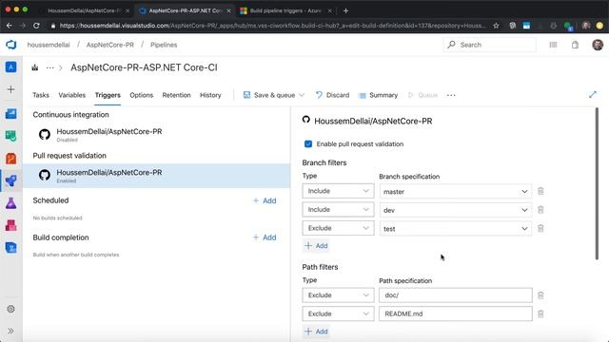Open a new browser tab

[x=345, y=10]
